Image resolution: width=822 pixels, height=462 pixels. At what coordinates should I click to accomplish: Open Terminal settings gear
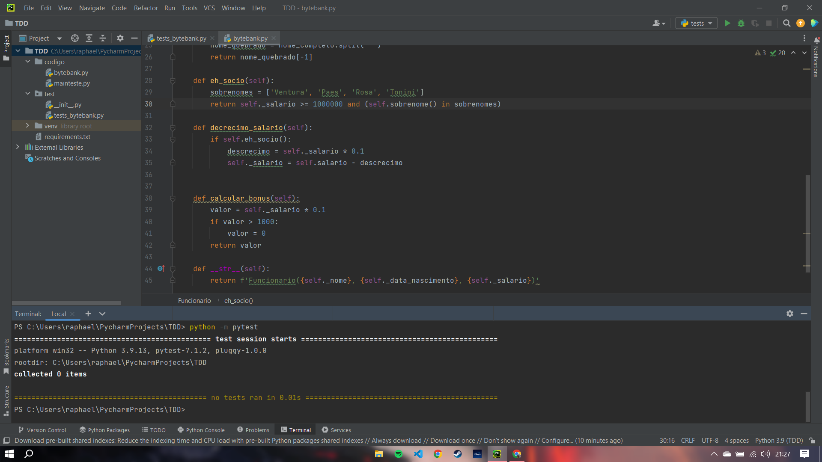(x=790, y=314)
